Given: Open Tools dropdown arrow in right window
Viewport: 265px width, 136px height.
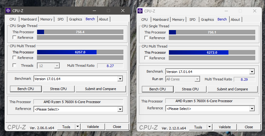Looking at the screenshot, I should click(x=209, y=127).
